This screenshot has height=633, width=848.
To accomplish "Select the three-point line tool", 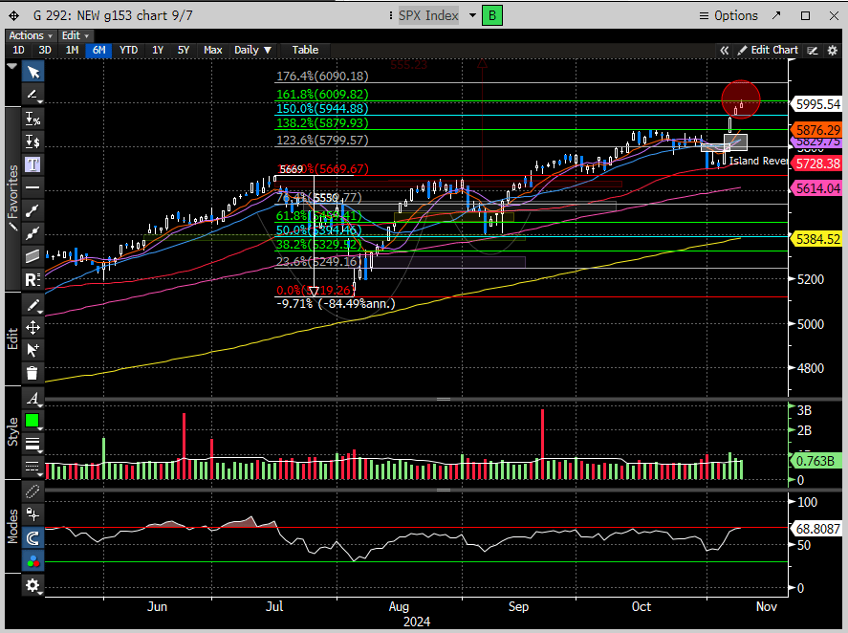I will point(33,233).
